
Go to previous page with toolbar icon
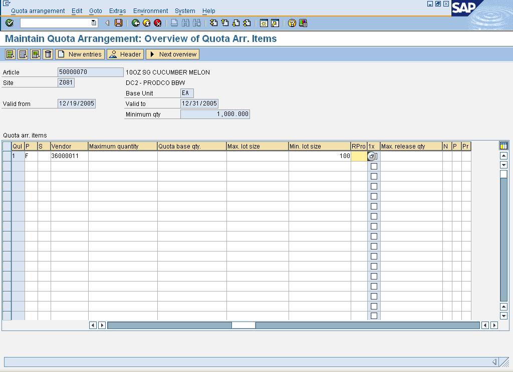coord(225,23)
